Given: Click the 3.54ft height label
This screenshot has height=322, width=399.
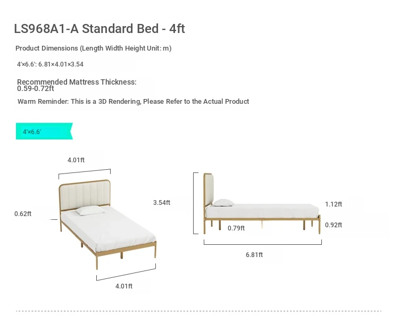Looking at the screenshot, I should [162, 203].
